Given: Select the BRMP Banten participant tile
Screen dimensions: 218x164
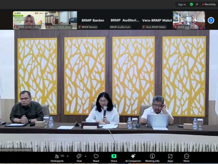Looking at the screenshot, I should (x=93, y=20).
